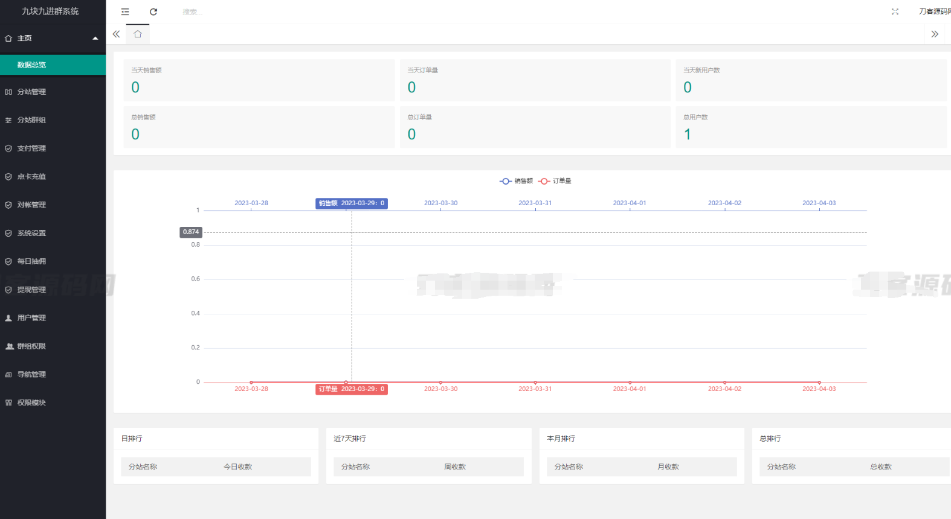This screenshot has width=951, height=519.
Task: Click the 九块九进群系统 logo title
Action: [x=50, y=11]
